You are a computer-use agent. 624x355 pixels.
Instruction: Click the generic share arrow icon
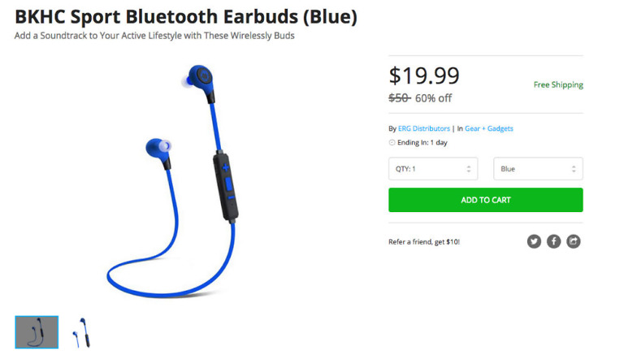[x=574, y=241]
